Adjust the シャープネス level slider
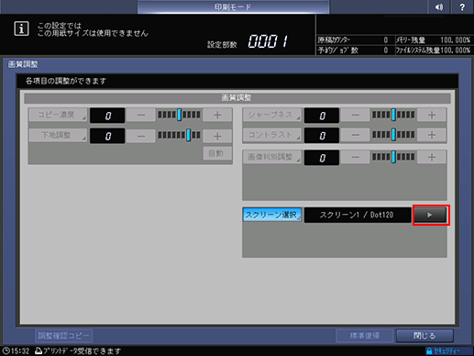The image size is (474, 356). [x=393, y=115]
